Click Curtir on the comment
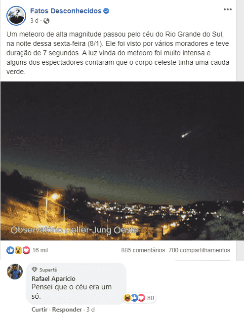Screen dimensions: 244x315 (40, 310)
